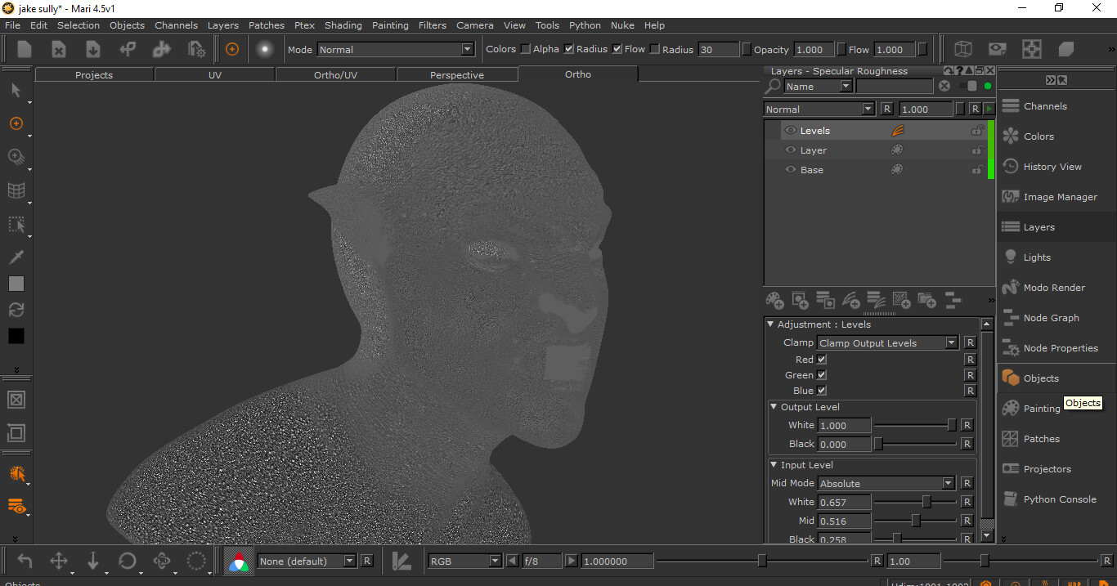Viewport: 1117px width, 586px height.
Task: Select the Zoom Paint Buffer tool in left toolbar
Action: click(x=16, y=156)
